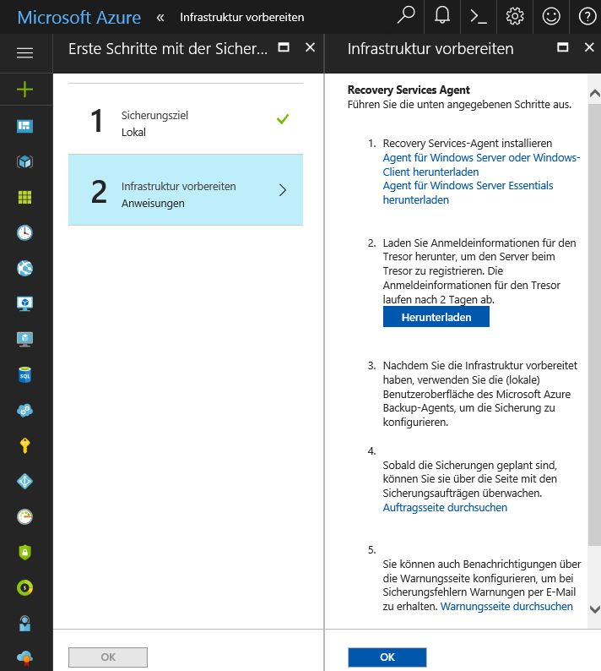Click the gray OK button in left blade
This screenshot has width=601, height=671.
[108, 657]
